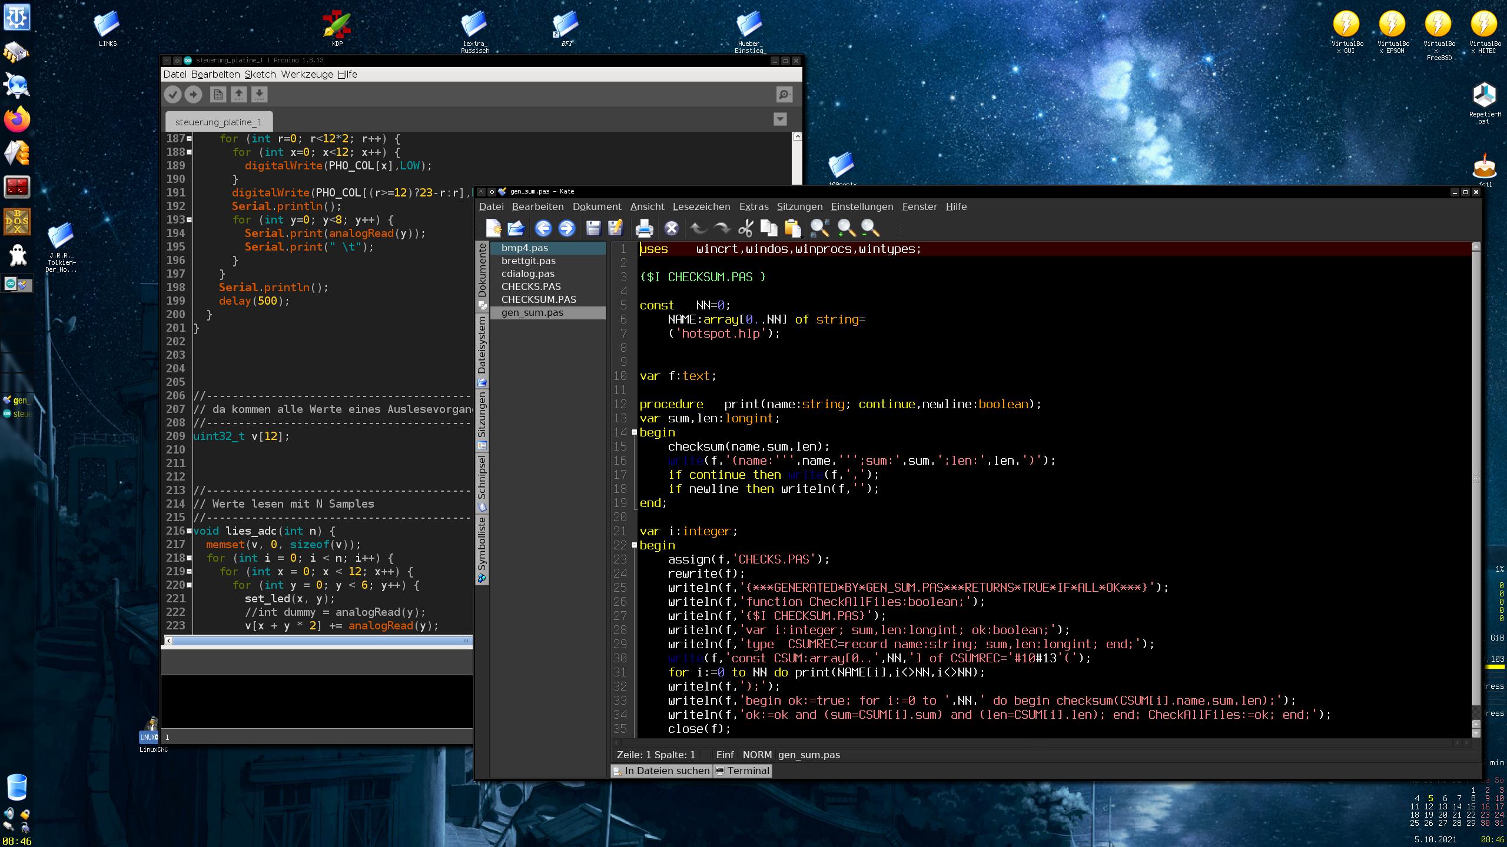Collapse the fold marker at Arduino line 187
Viewport: 1507px width, 847px height.
coord(189,139)
